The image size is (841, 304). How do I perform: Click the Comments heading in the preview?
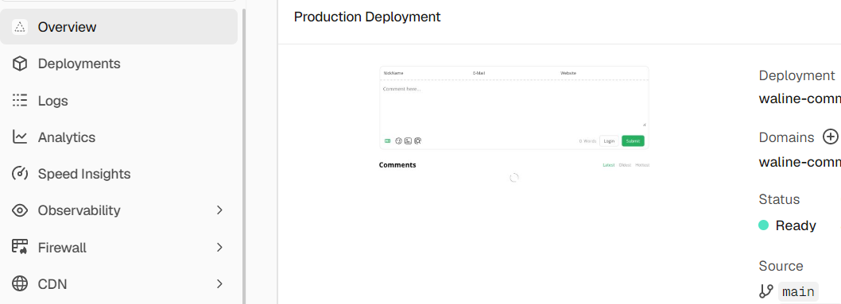tap(397, 165)
